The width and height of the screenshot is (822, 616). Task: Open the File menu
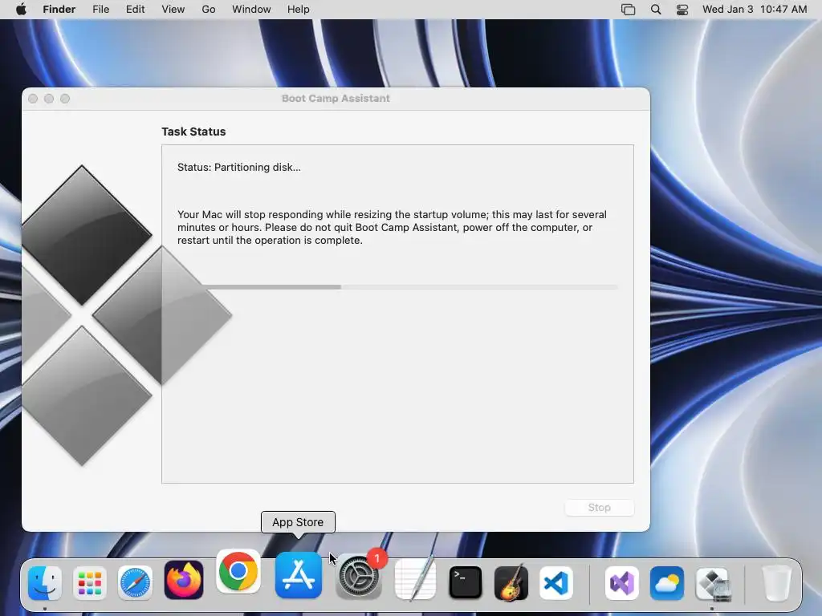pyautogui.click(x=100, y=9)
